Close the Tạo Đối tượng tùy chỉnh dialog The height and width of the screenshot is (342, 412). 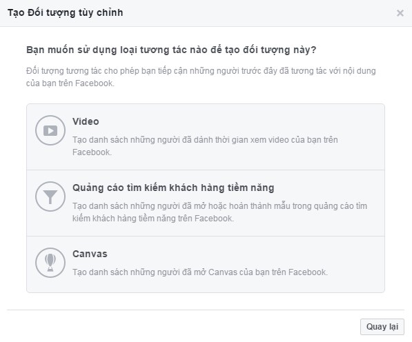(400, 13)
